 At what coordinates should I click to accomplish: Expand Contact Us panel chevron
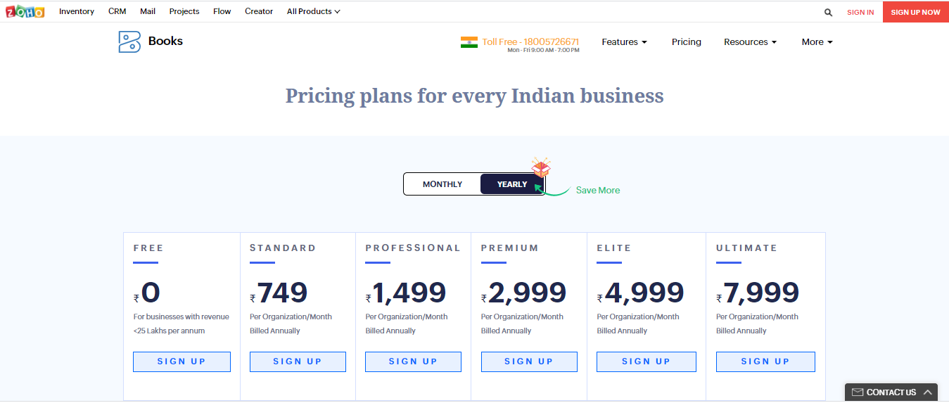click(x=928, y=392)
